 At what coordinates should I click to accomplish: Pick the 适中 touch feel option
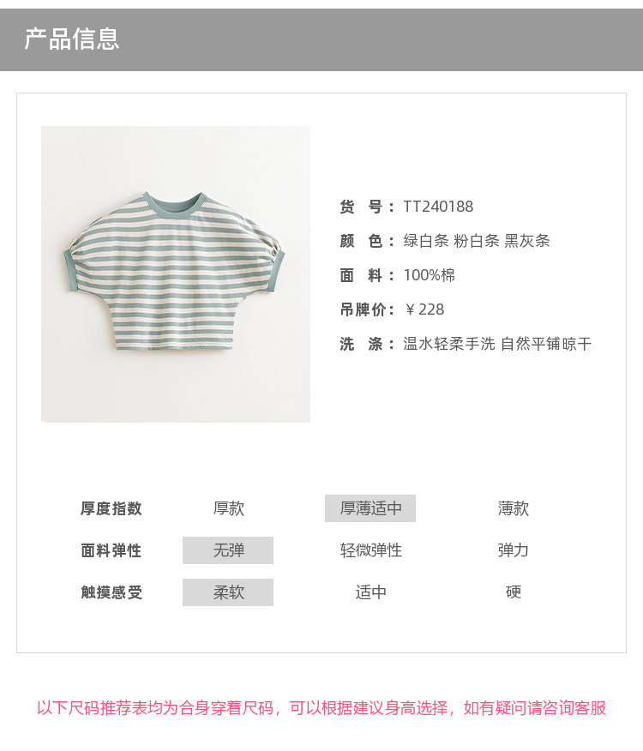pyautogui.click(x=371, y=592)
